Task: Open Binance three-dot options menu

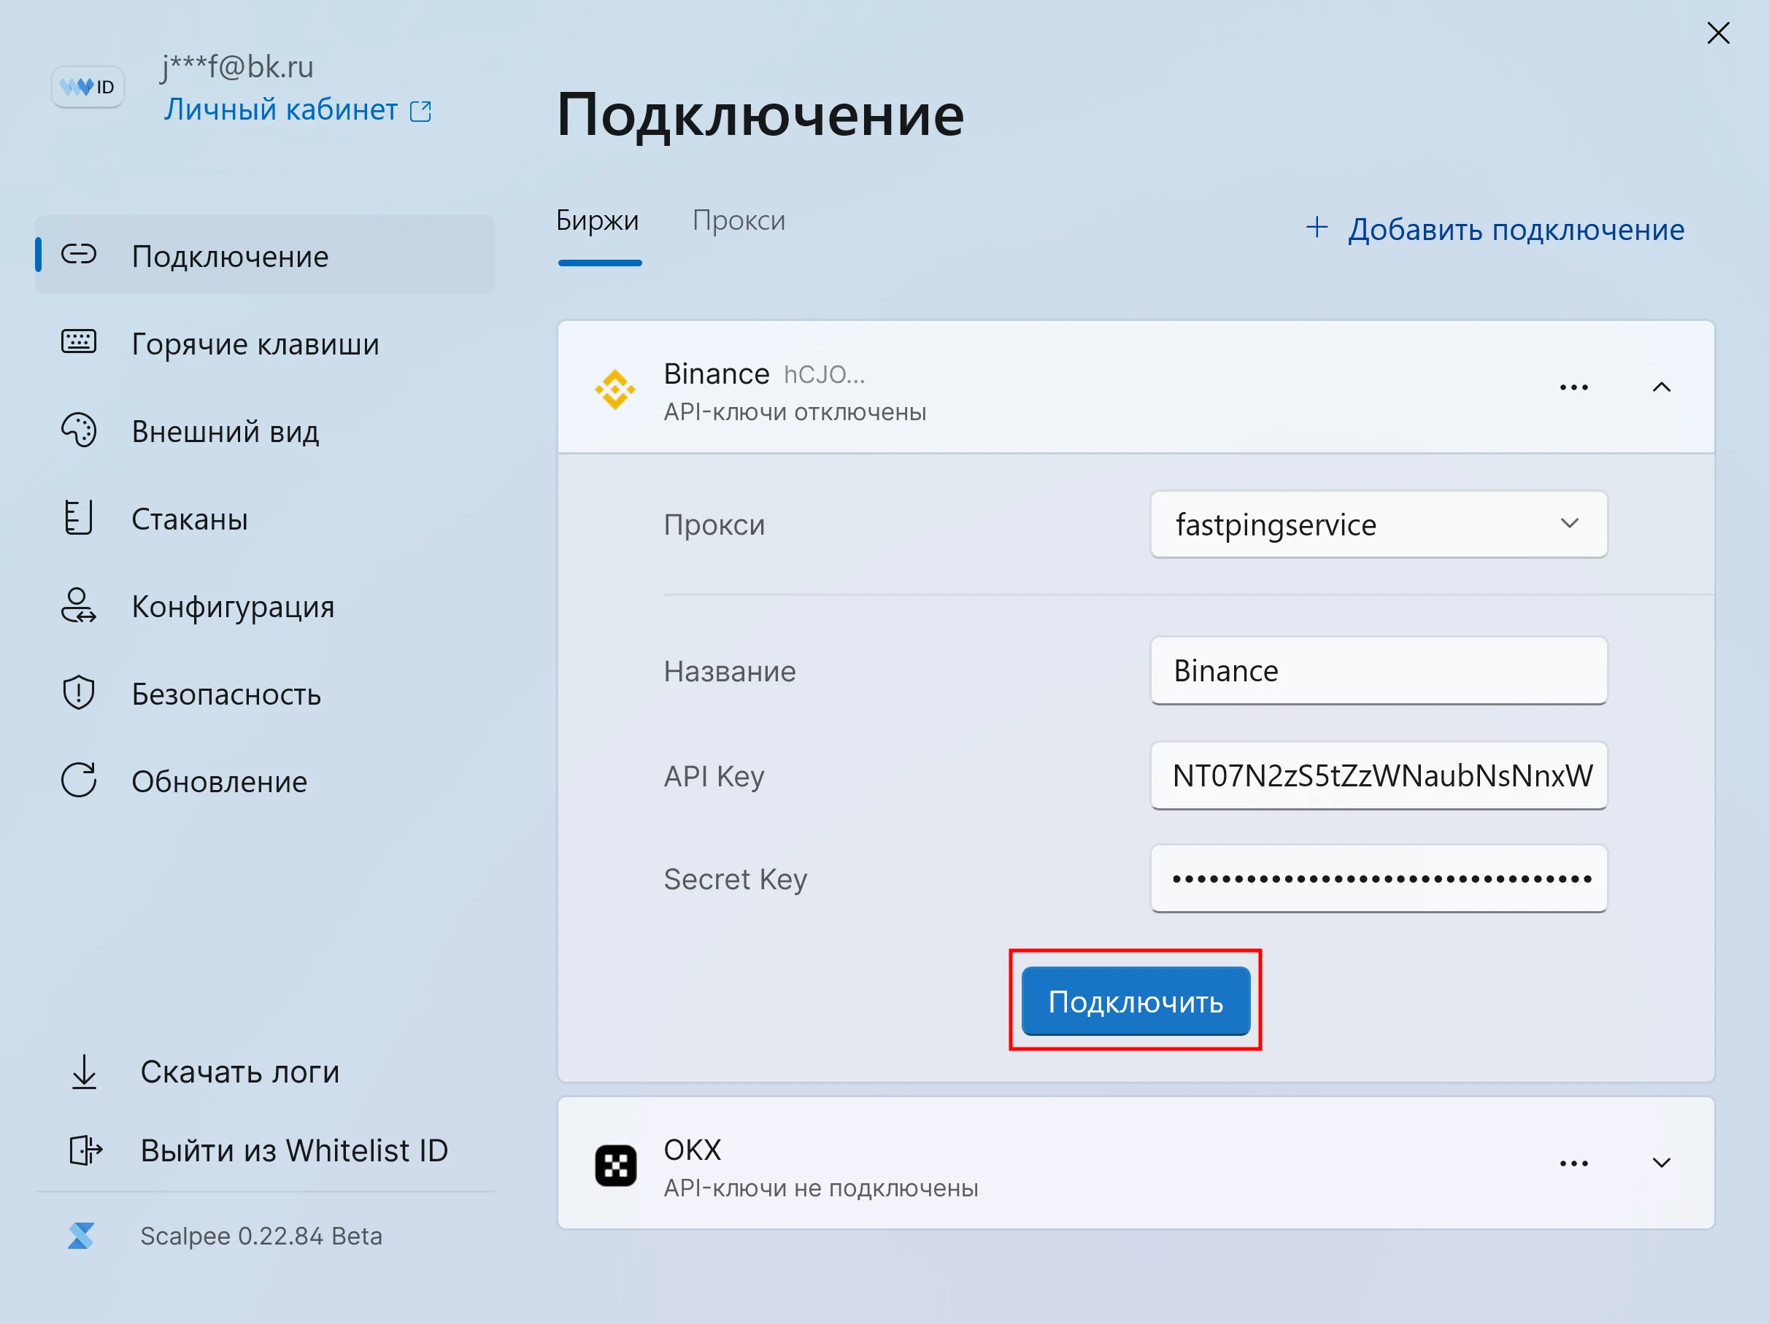Action: [x=1573, y=388]
